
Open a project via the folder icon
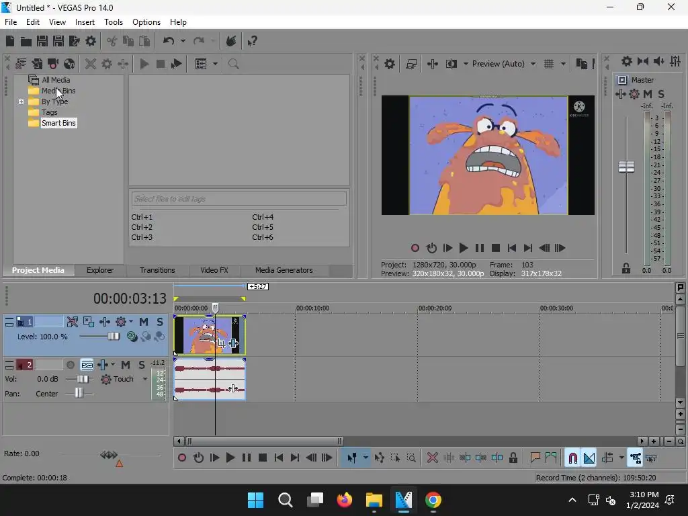[26, 41]
